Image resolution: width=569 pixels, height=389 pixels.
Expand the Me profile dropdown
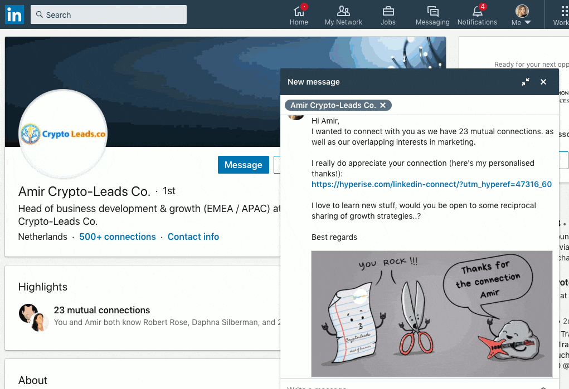pos(522,16)
